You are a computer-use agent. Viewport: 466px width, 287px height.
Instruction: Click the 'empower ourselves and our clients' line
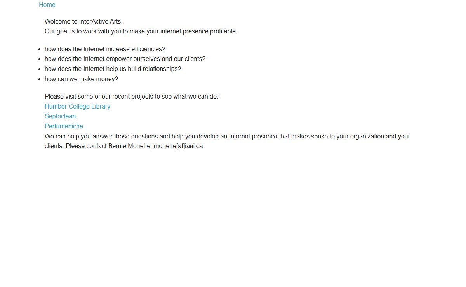pos(125,59)
